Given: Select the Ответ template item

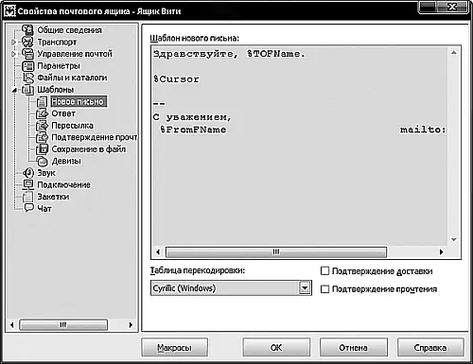Looking at the screenshot, I should click(x=63, y=113).
